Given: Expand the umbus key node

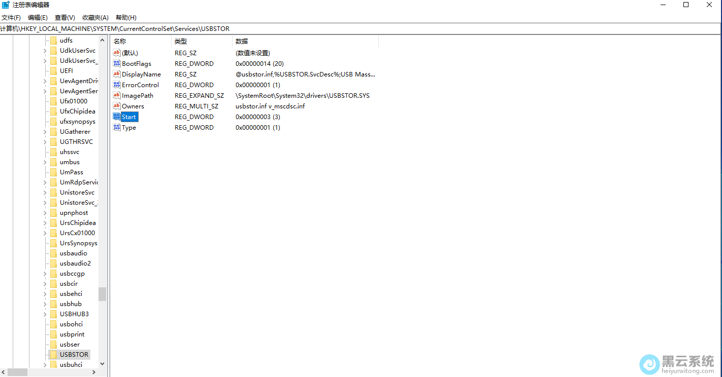Looking at the screenshot, I should [45, 162].
